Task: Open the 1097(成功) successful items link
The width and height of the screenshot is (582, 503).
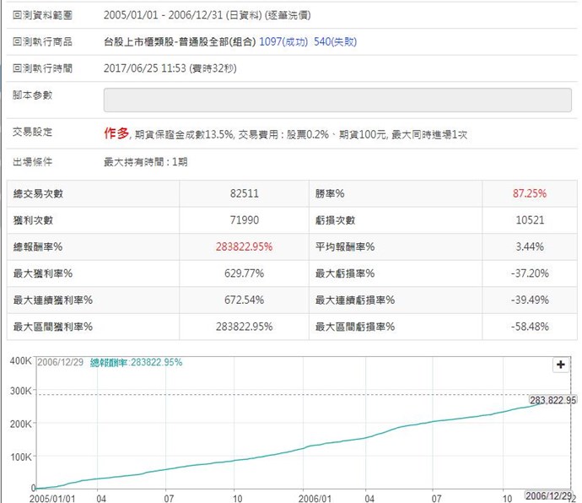Action: pyautogui.click(x=283, y=41)
